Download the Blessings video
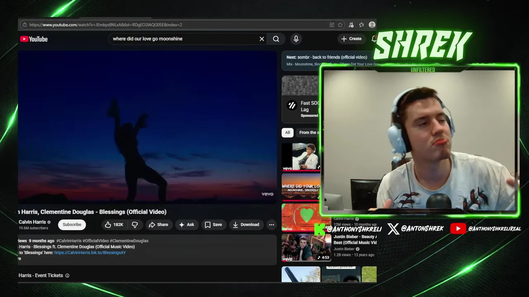 [x=246, y=225]
